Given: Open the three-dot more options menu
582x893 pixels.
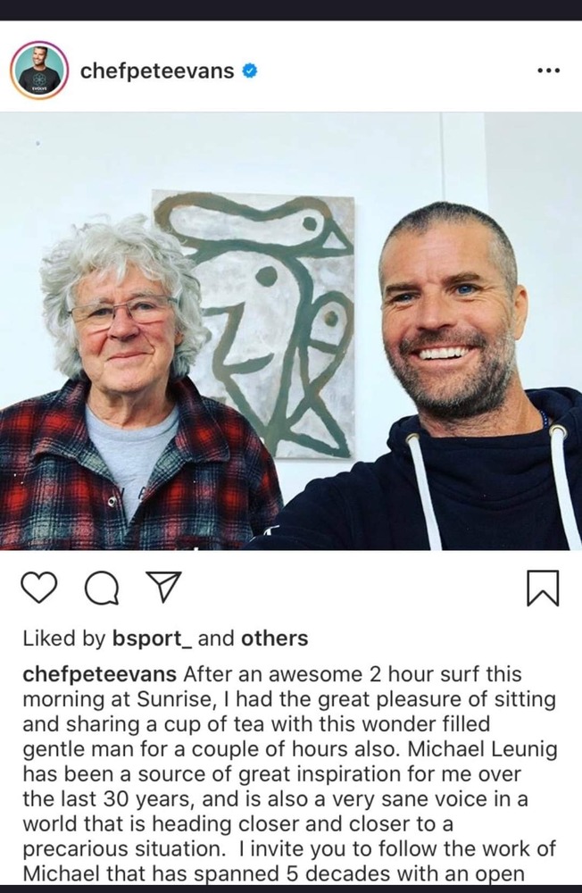Looking at the screenshot, I should [548, 71].
